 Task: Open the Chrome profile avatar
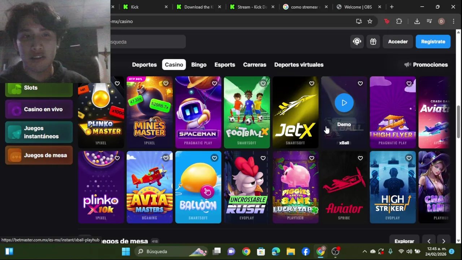pyautogui.click(x=441, y=21)
